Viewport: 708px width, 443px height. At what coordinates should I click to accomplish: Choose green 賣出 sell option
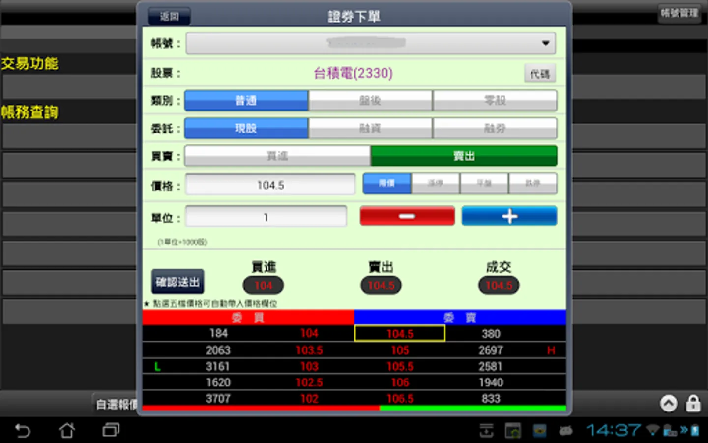coord(464,156)
